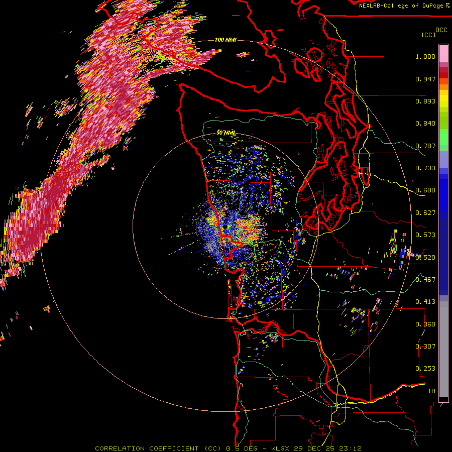Click the NEXLAB-College of DuPage title text
The width and height of the screenshot is (452, 452).
[401, 6]
